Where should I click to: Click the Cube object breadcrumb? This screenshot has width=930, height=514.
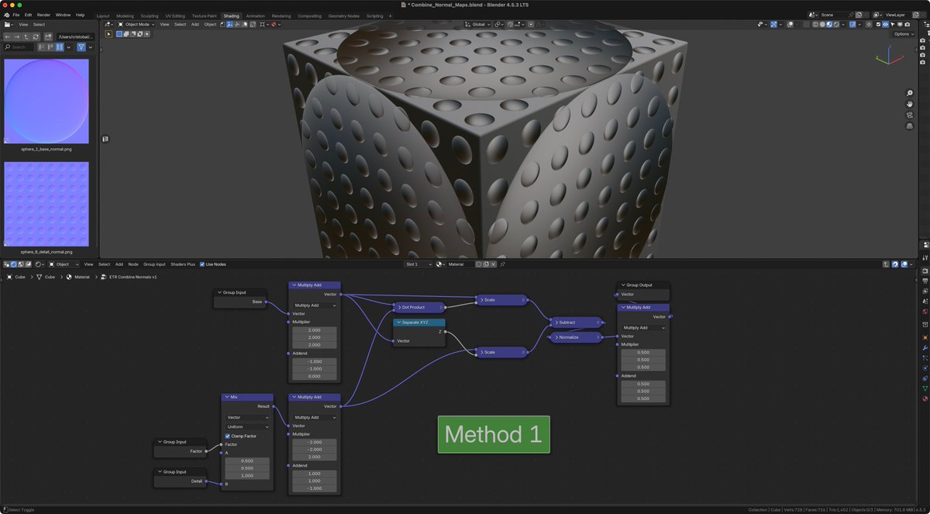(16, 277)
